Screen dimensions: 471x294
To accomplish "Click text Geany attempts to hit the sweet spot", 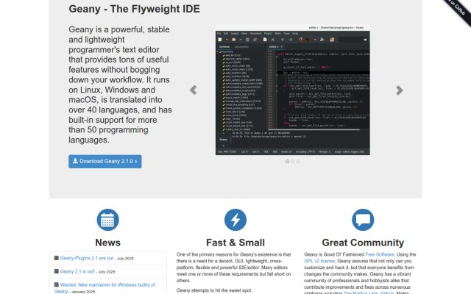I will (214, 290).
